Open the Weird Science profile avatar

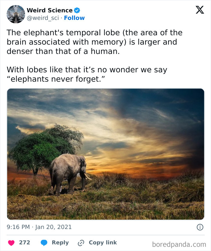point(16,14)
